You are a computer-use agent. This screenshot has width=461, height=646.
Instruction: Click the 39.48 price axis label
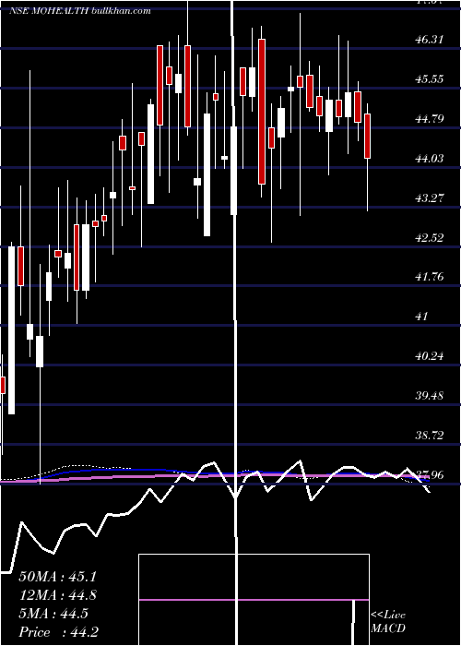[x=430, y=396]
